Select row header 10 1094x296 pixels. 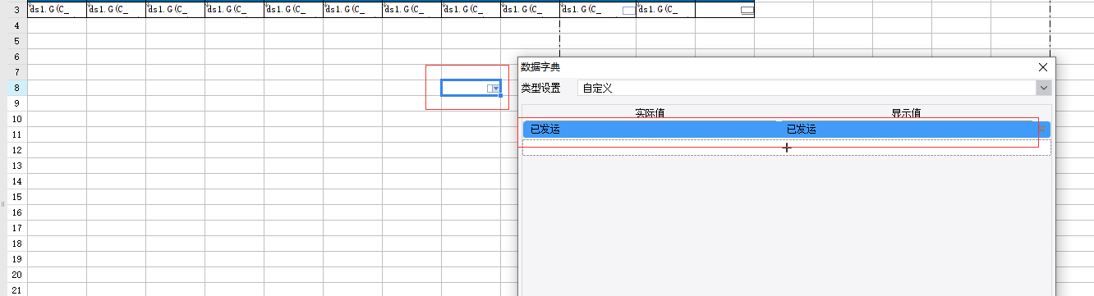17,119
